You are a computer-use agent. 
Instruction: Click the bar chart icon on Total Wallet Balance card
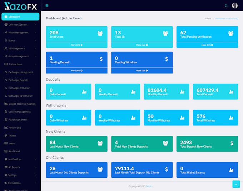tap(231, 170)
